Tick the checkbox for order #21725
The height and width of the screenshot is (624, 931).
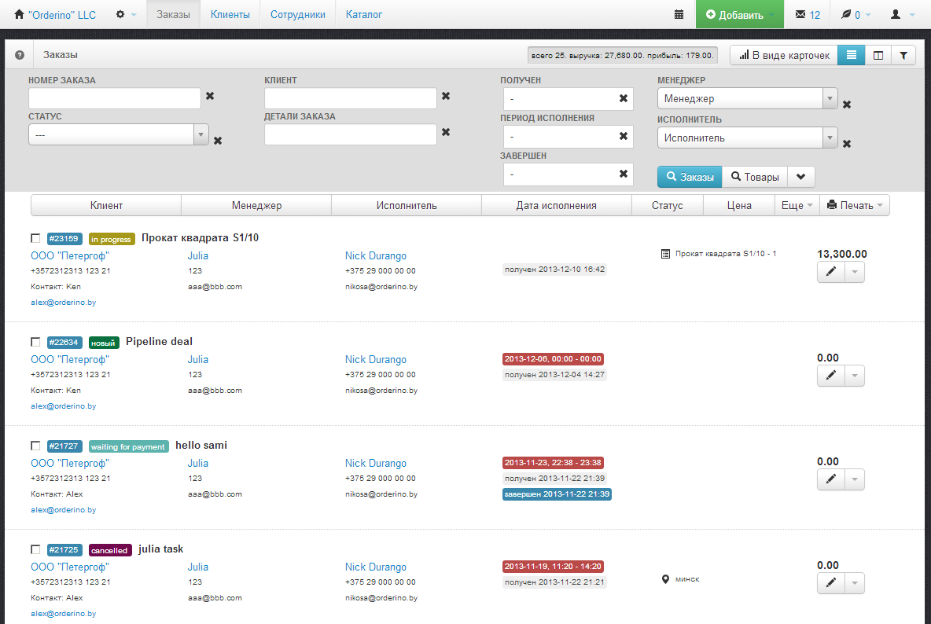[x=35, y=549]
